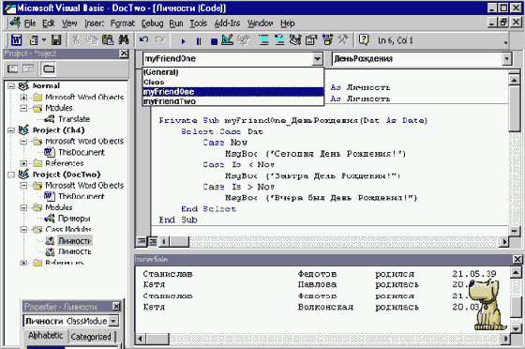This screenshot has height=349, width=525.
Task: Run the macro with the play icon
Action: pos(183,41)
